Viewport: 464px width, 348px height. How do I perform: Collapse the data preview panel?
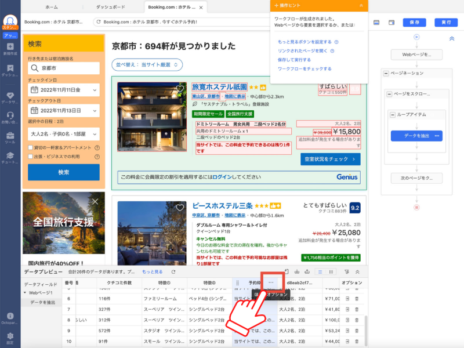pos(357,271)
